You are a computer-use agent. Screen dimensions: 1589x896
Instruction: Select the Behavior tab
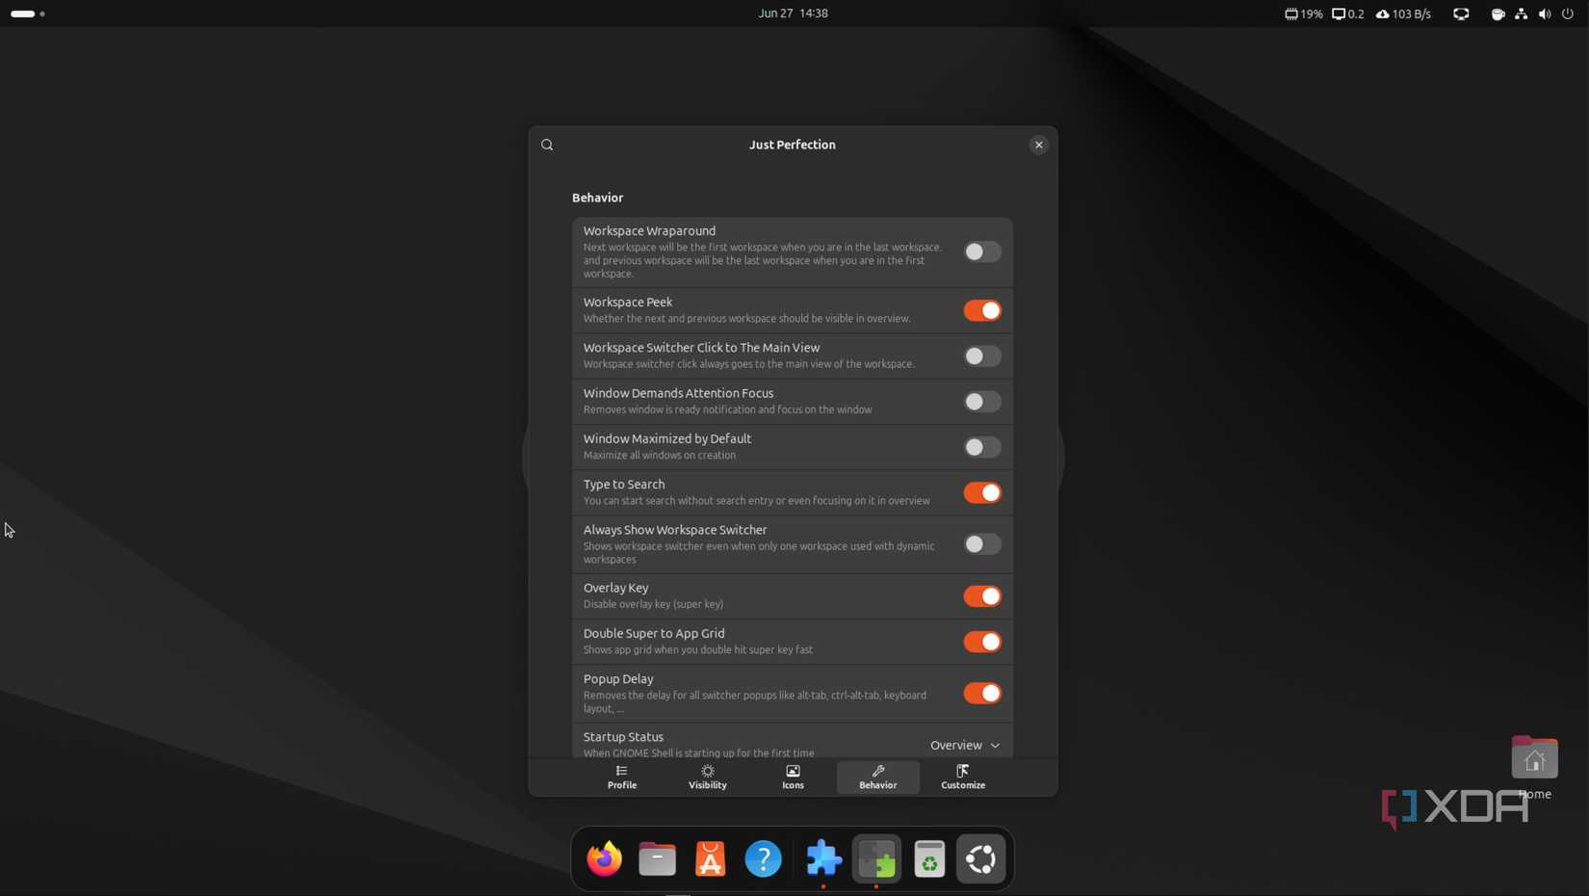(x=878, y=777)
